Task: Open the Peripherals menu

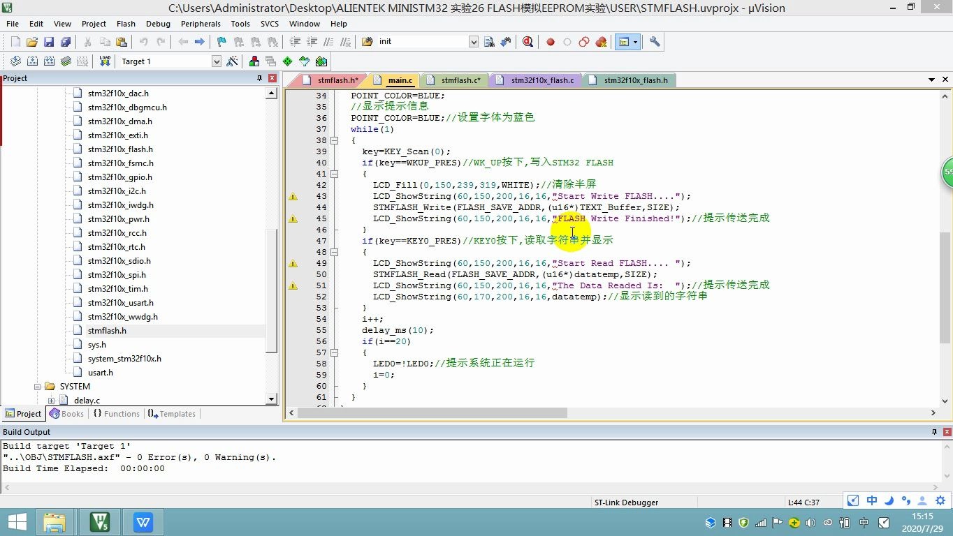Action: 201,23
